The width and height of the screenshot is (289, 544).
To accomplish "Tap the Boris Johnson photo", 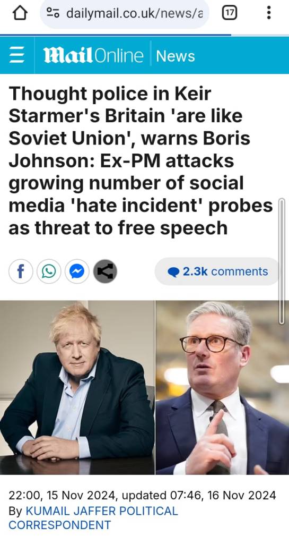I will coord(77,387).
